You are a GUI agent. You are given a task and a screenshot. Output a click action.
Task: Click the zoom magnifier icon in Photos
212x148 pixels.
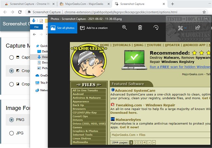coord(124,28)
